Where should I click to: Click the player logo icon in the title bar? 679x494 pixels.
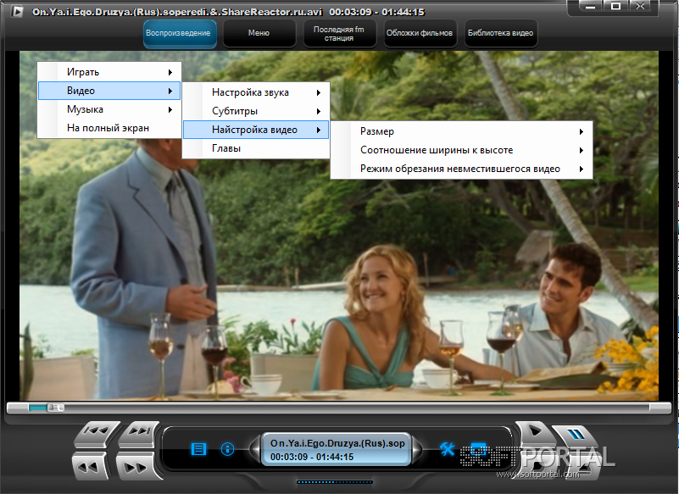(17, 12)
